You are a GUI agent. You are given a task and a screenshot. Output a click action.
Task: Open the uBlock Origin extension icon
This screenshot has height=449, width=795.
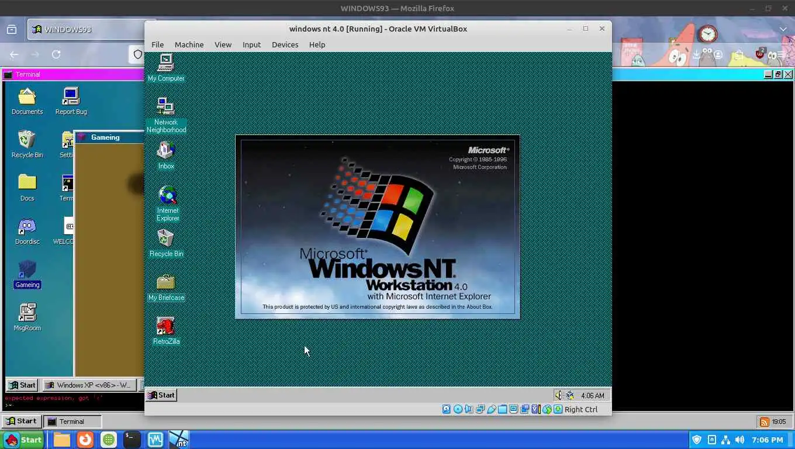(x=760, y=54)
